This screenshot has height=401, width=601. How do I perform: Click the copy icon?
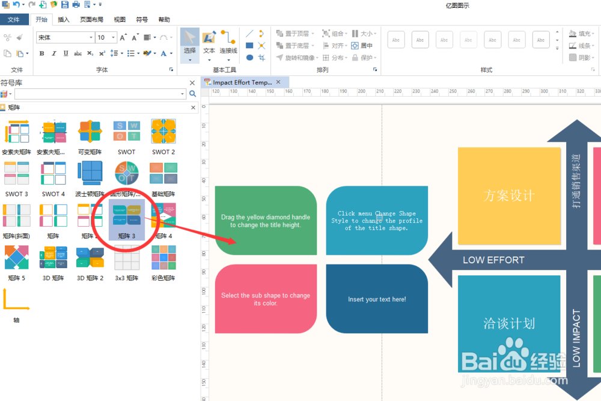(x=7, y=54)
